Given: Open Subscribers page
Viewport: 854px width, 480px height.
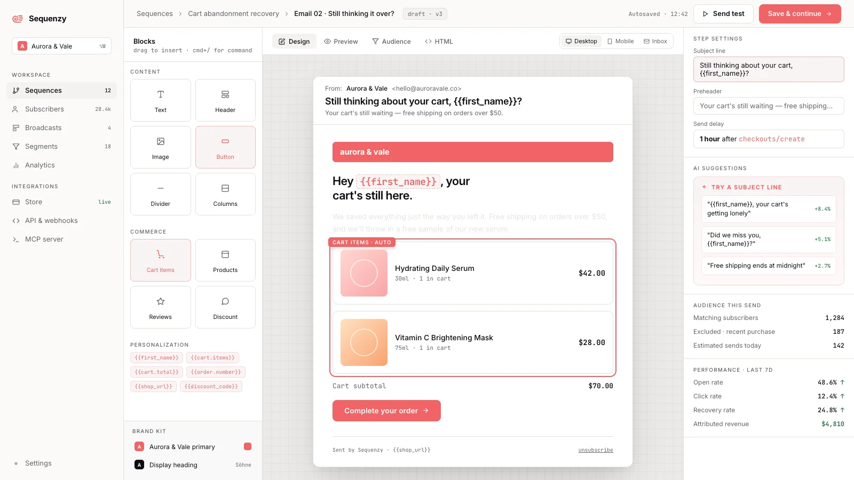Looking at the screenshot, I should click(x=61, y=109).
